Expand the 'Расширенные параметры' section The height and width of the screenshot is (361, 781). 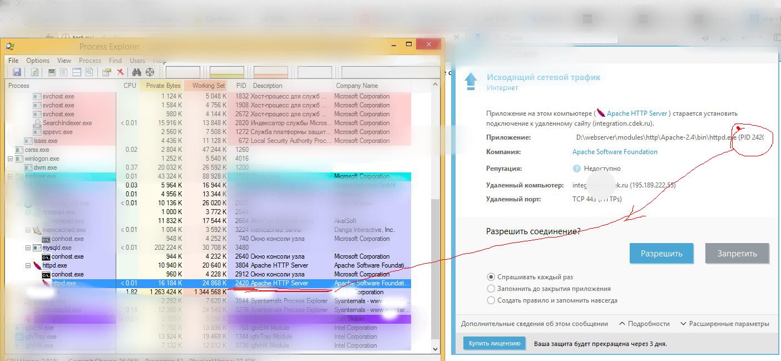click(724, 324)
